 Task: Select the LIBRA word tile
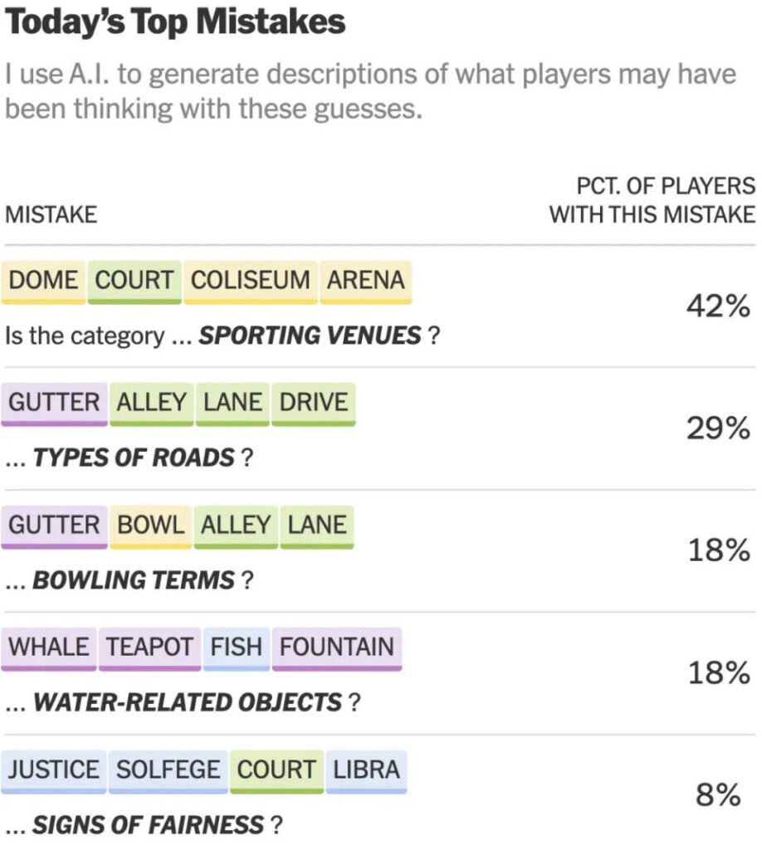point(366,771)
